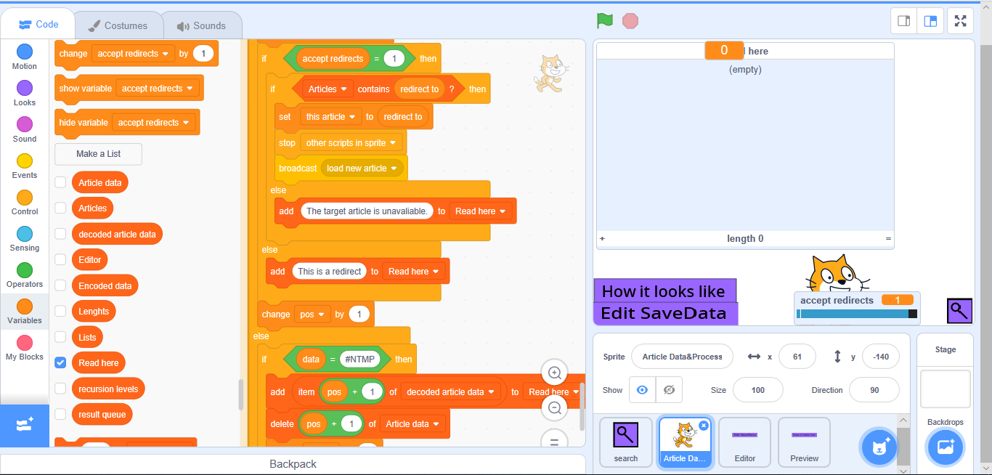Enable the Editor list checkbox
The width and height of the screenshot is (992, 475).
[x=61, y=260]
